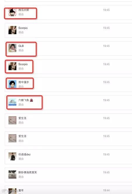Click octopus emoji beside 六眼飞鱼
This screenshot has width=132, height=194.
coord(31,100)
